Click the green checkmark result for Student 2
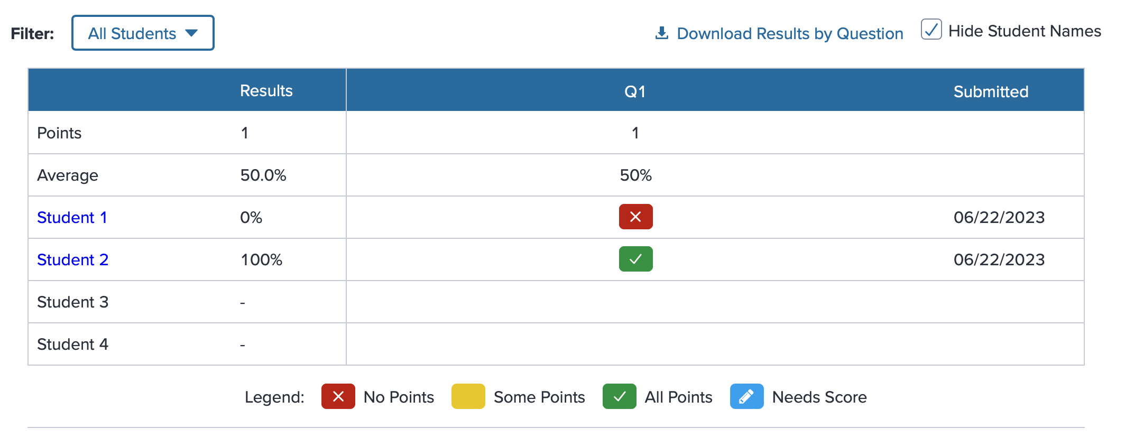The width and height of the screenshot is (1125, 447). [x=635, y=259]
